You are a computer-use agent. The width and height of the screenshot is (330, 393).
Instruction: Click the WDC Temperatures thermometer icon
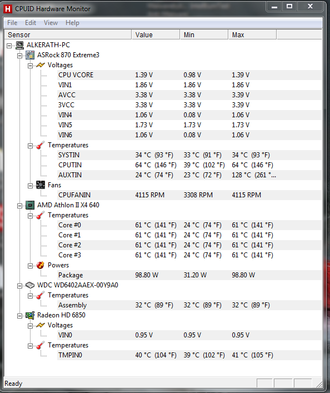41,295
